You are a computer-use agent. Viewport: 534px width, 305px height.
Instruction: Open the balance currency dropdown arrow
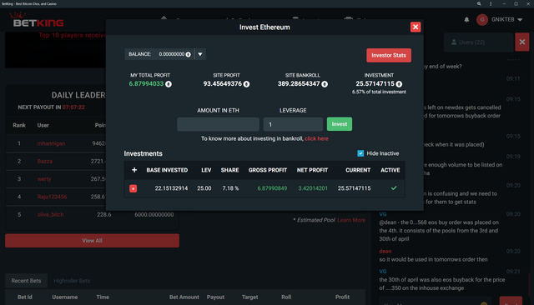(200, 54)
